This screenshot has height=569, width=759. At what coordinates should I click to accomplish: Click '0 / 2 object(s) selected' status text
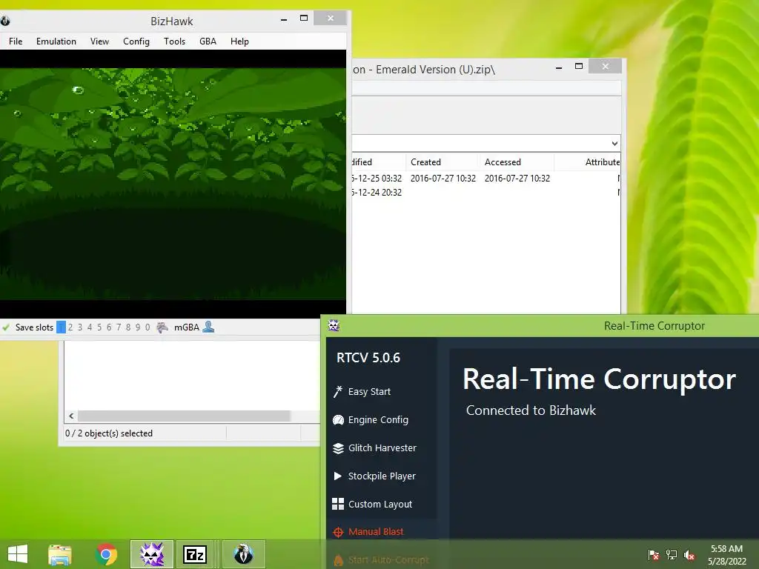(x=109, y=433)
